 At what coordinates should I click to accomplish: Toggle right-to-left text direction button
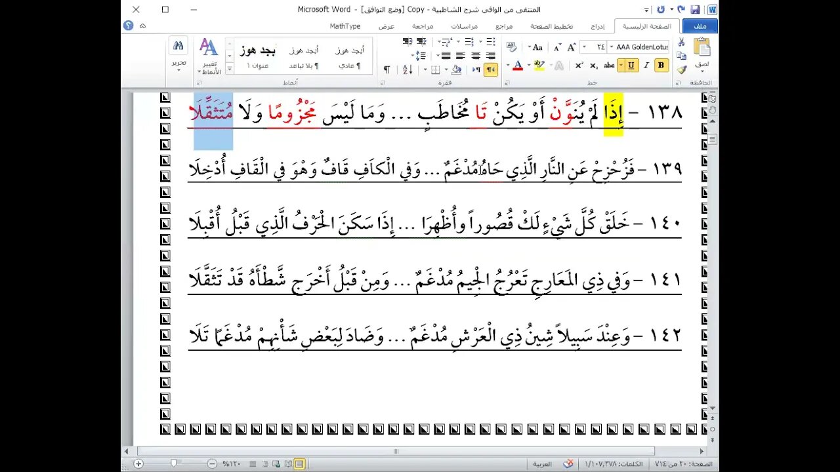pos(490,69)
